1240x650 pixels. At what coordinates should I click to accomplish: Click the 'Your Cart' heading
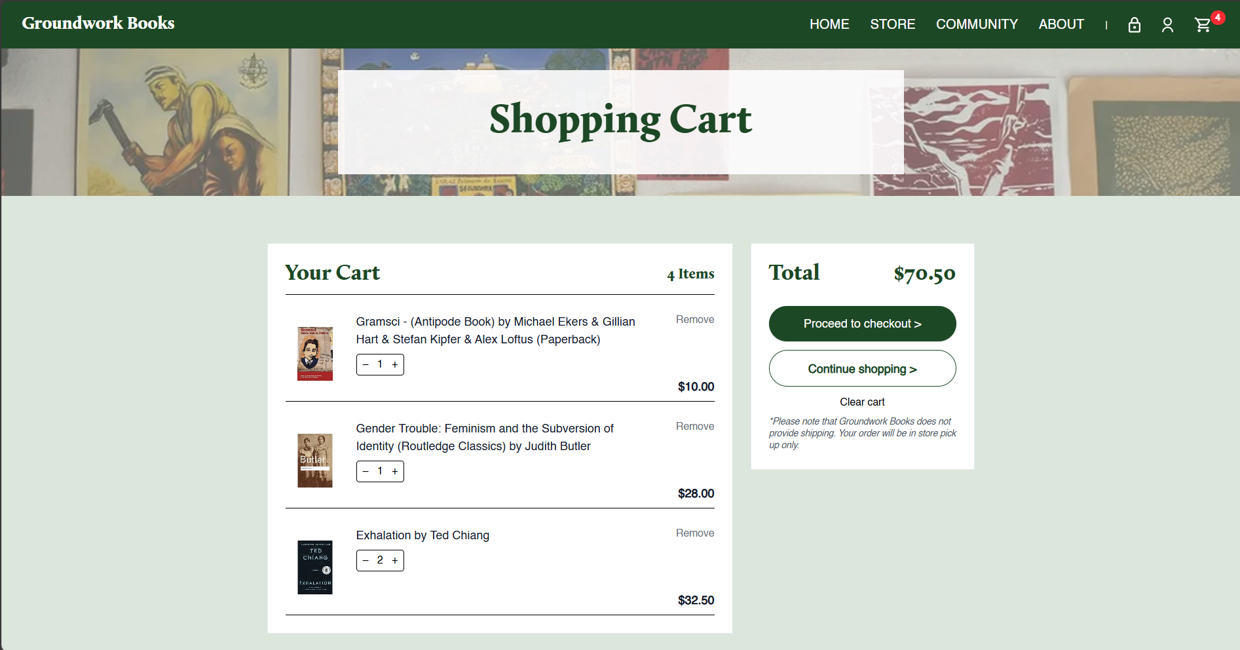[x=332, y=273]
